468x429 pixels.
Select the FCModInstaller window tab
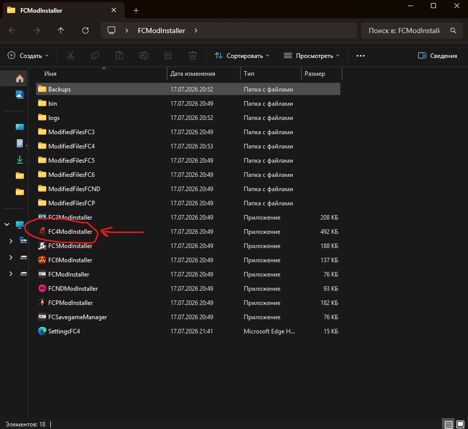coord(63,11)
